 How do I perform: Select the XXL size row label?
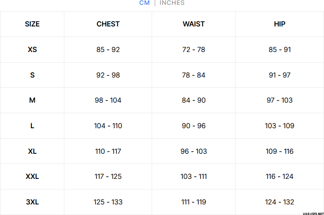(x=32, y=177)
